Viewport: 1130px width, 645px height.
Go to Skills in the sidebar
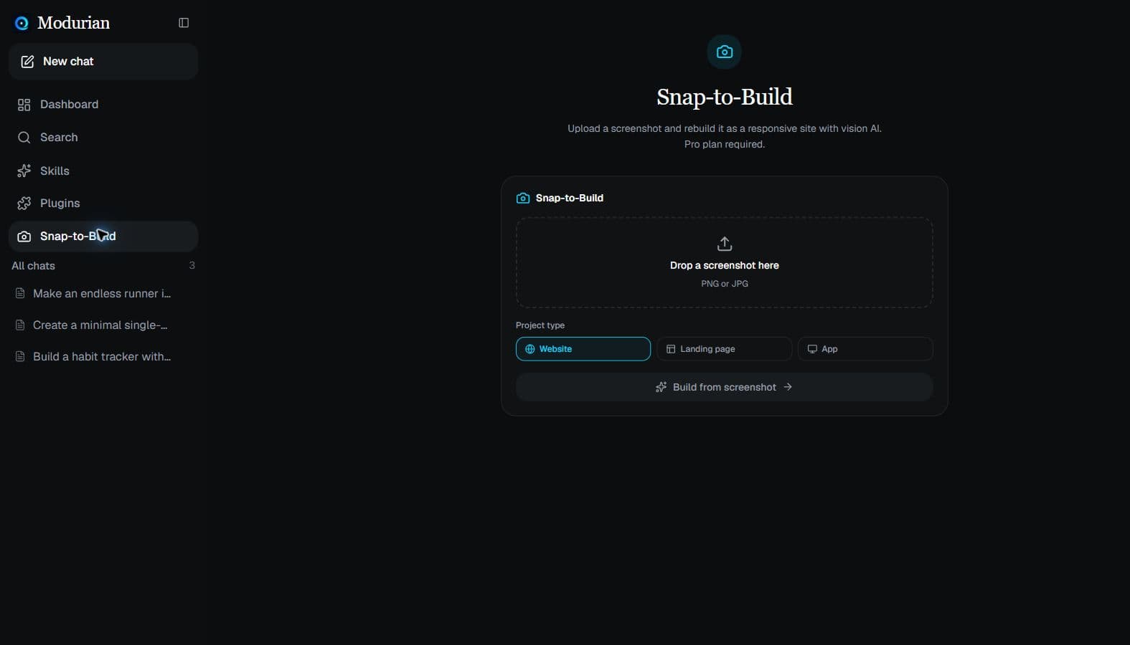click(x=103, y=171)
